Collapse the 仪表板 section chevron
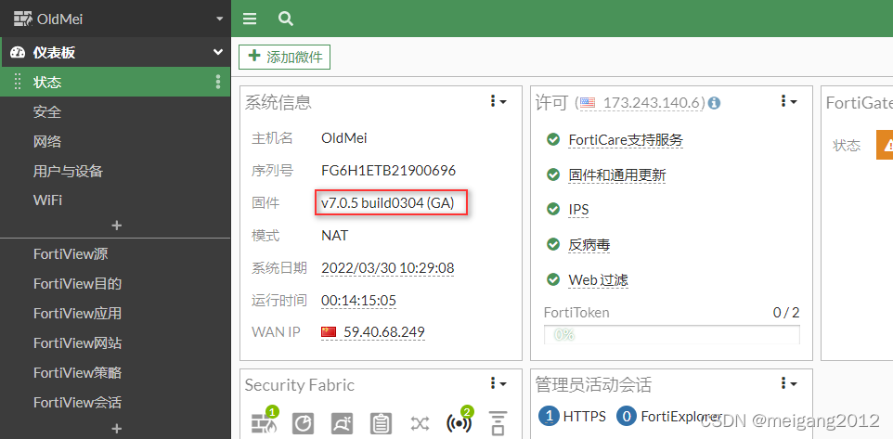 [x=217, y=52]
